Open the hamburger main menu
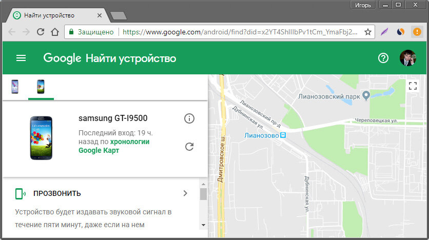 (x=21, y=58)
